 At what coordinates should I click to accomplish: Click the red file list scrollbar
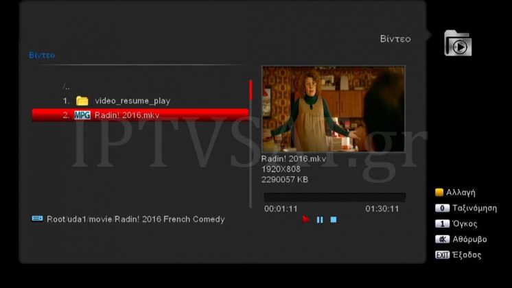251,91
